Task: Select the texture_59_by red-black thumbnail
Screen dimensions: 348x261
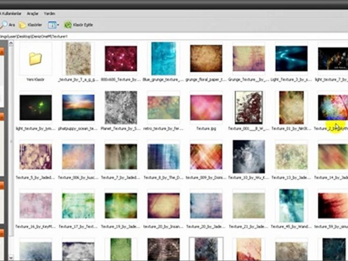Action: 333,206
